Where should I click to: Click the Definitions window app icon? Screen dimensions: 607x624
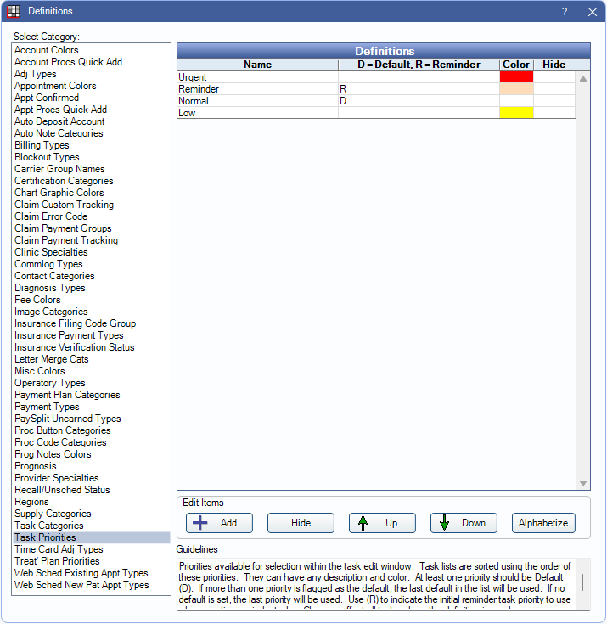coord(14,12)
